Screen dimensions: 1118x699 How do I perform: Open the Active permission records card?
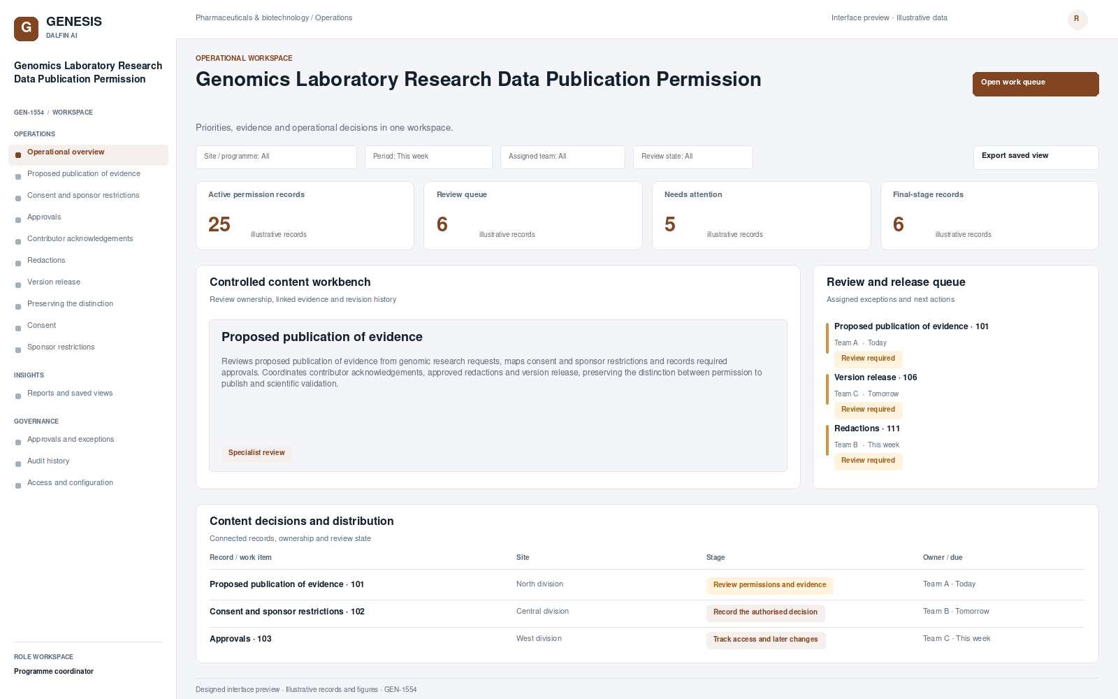click(x=305, y=215)
